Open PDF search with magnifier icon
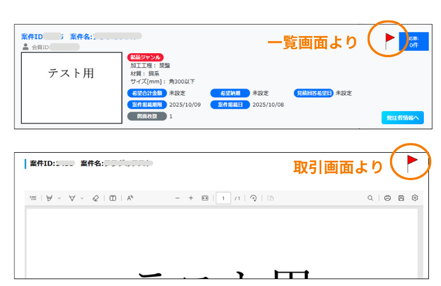 [371, 198]
